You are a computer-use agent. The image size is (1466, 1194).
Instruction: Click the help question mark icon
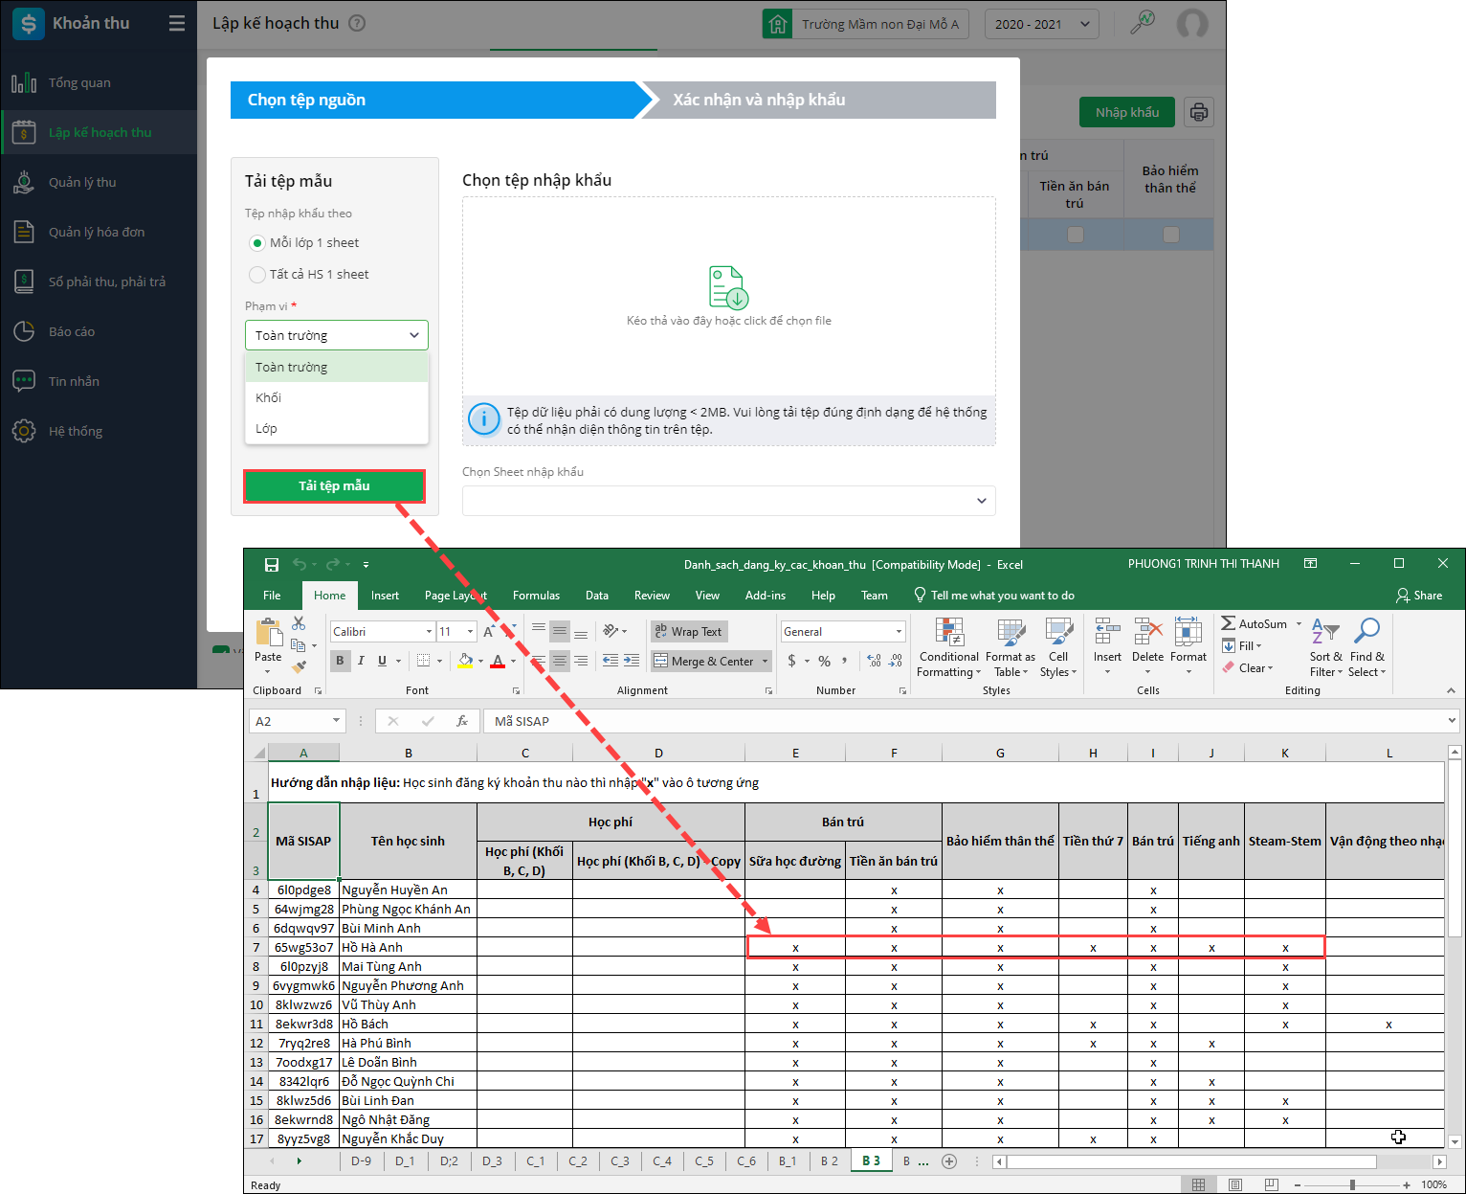[357, 23]
